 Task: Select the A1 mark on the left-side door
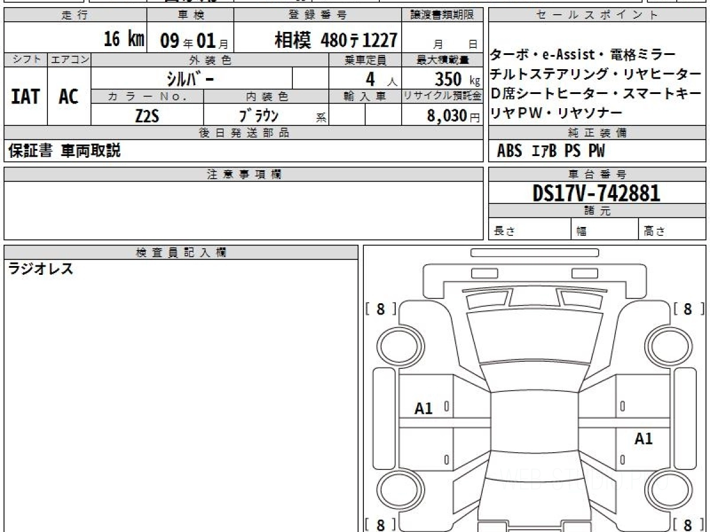coord(424,408)
